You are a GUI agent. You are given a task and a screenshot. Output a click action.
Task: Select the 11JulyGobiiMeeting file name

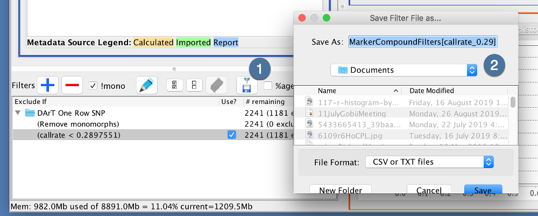[x=352, y=114]
